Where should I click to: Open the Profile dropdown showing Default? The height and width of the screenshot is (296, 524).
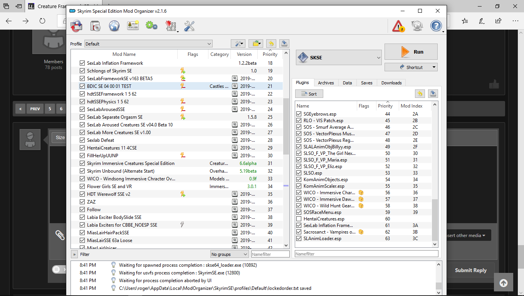click(148, 44)
